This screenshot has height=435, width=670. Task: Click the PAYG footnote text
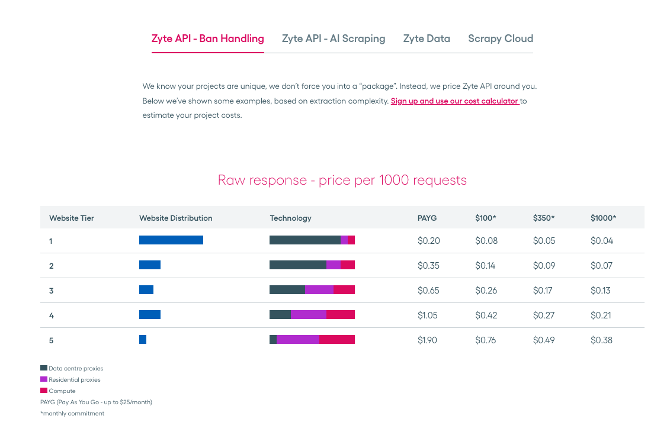pyautogui.click(x=97, y=402)
